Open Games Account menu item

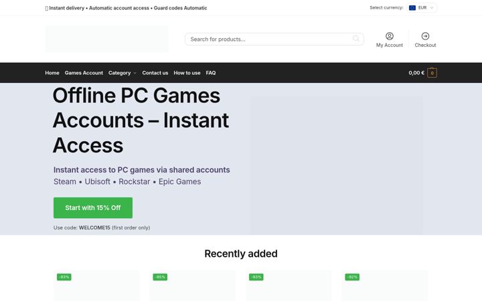pyautogui.click(x=84, y=73)
